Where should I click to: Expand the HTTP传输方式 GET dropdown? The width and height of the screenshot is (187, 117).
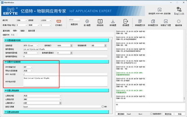[x=28, y=67]
